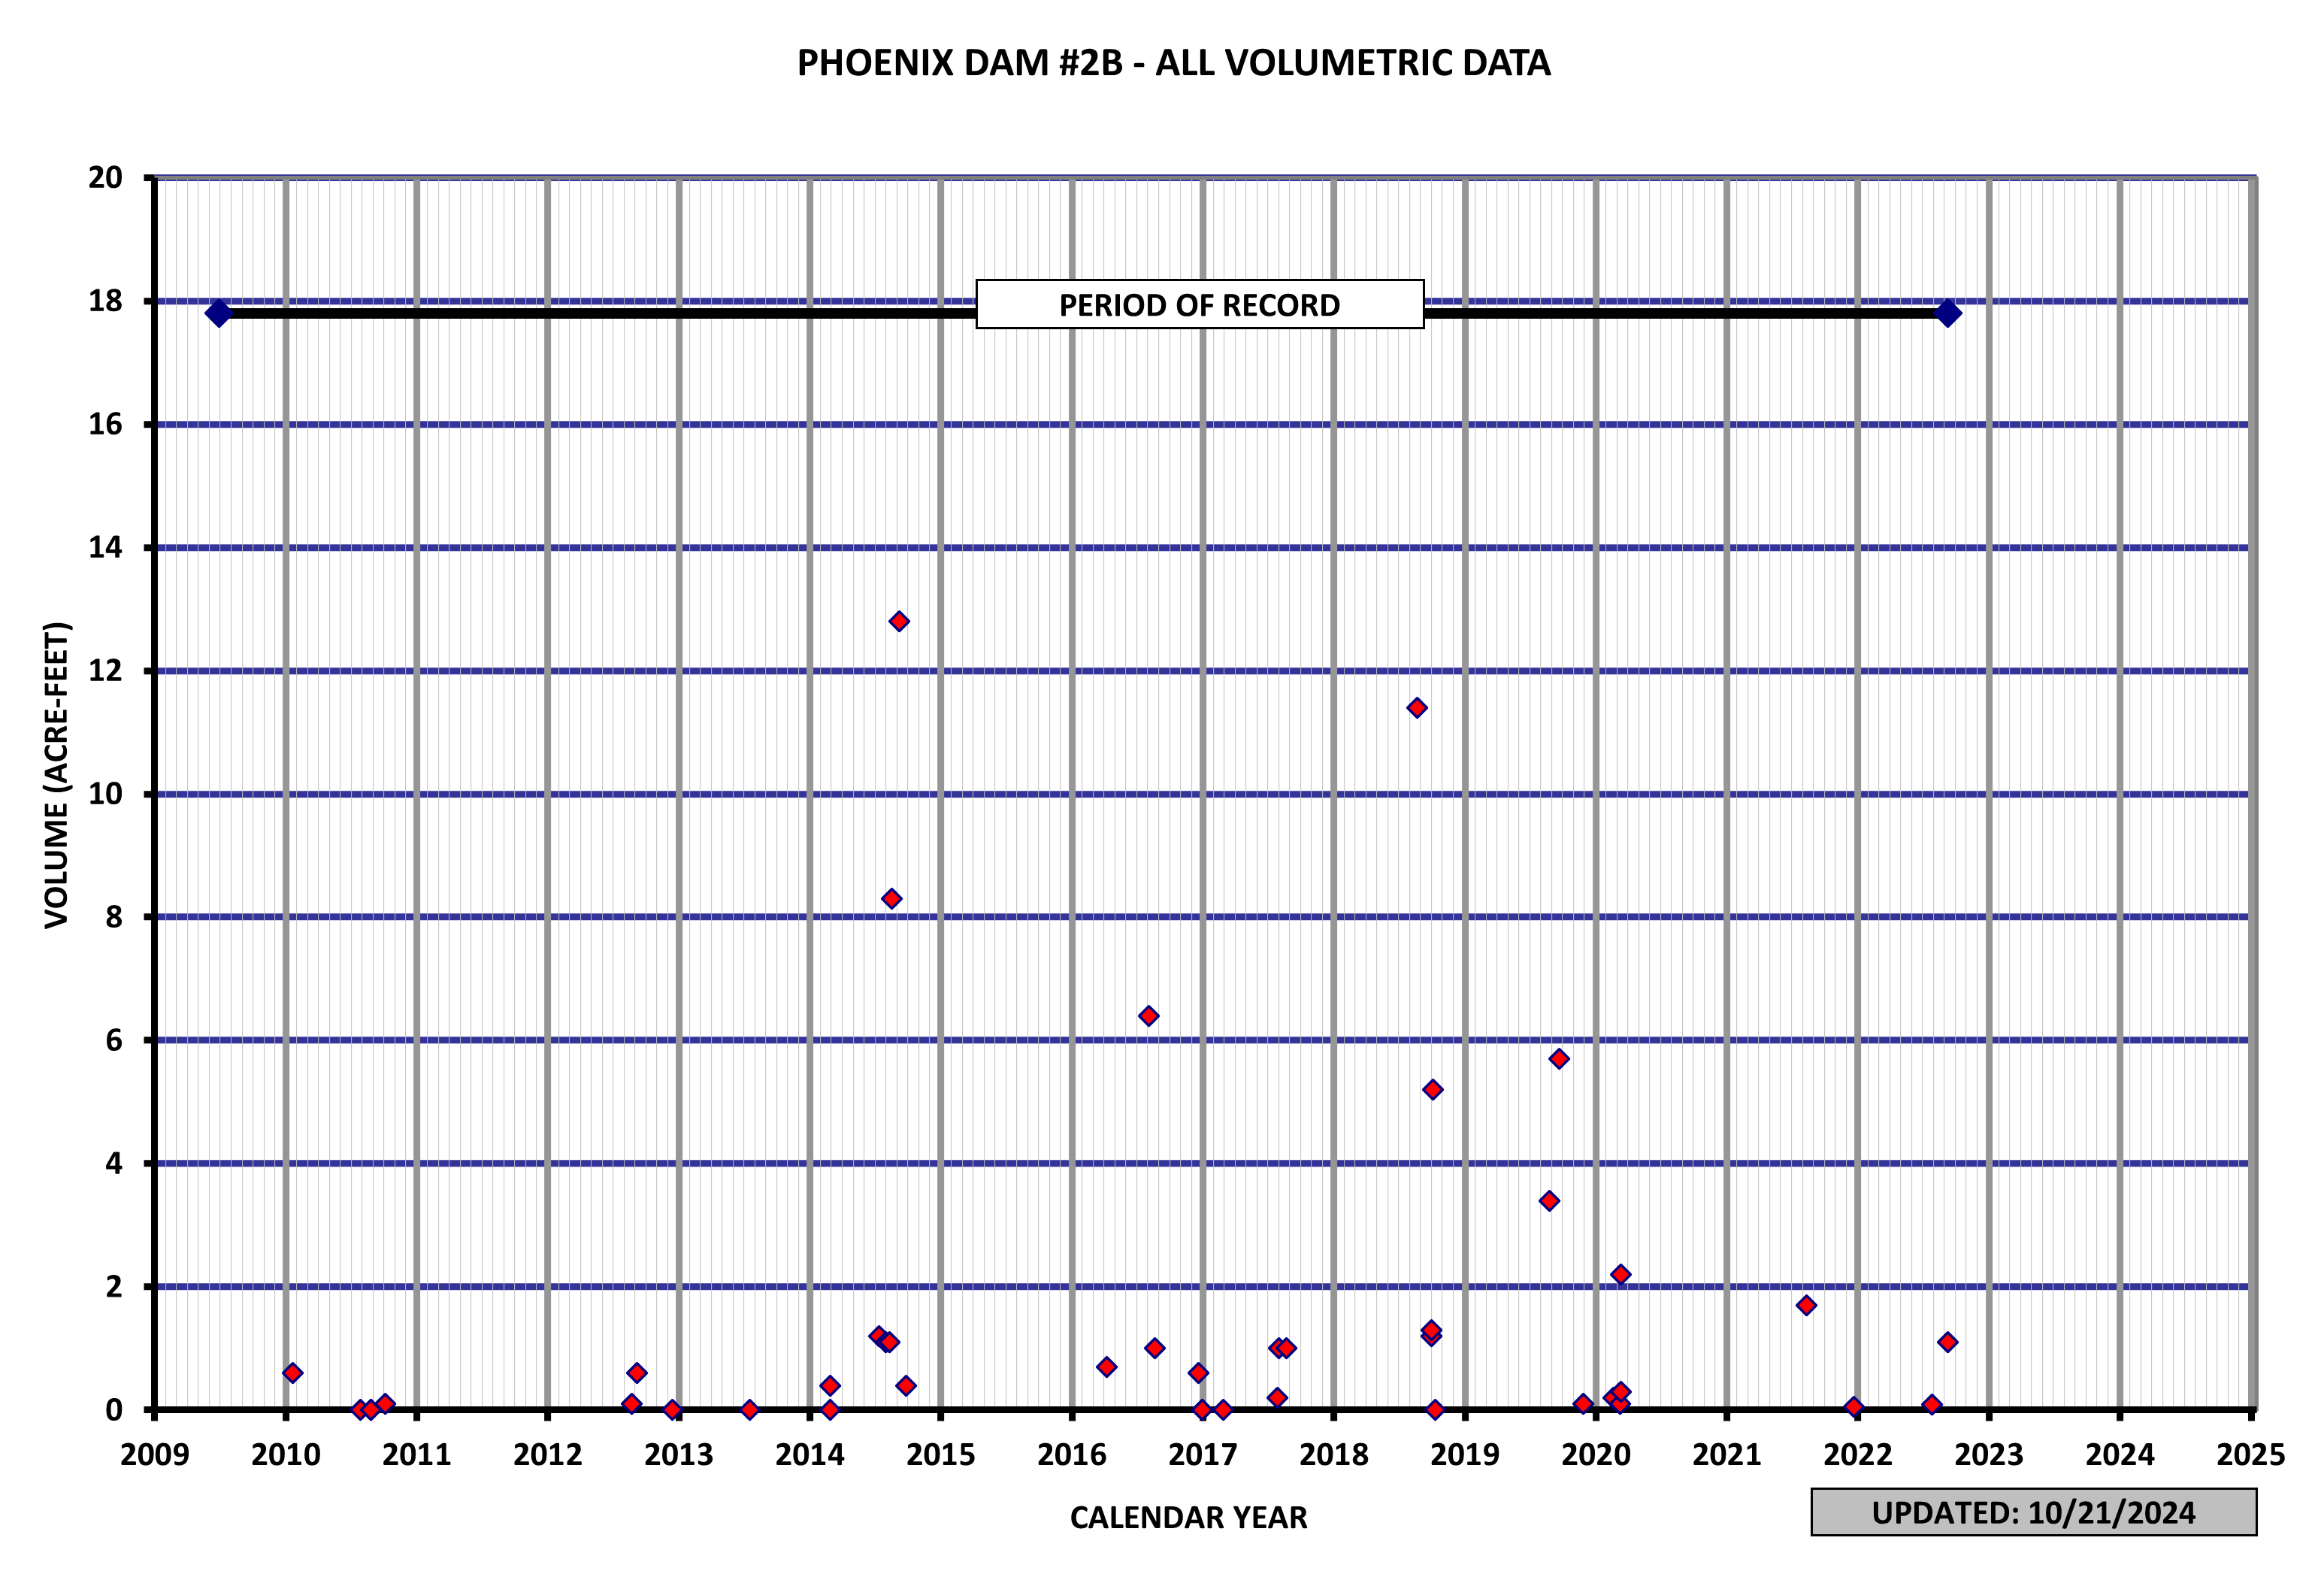Select the y-axis value 16
2324x1577 pixels.
pyautogui.click(x=105, y=424)
